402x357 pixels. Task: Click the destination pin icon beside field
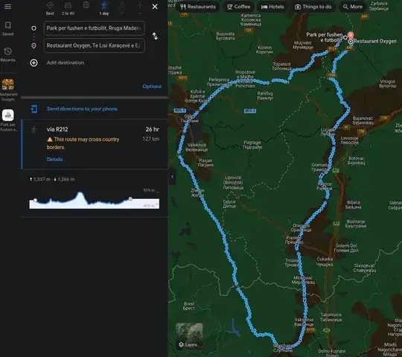33,45
